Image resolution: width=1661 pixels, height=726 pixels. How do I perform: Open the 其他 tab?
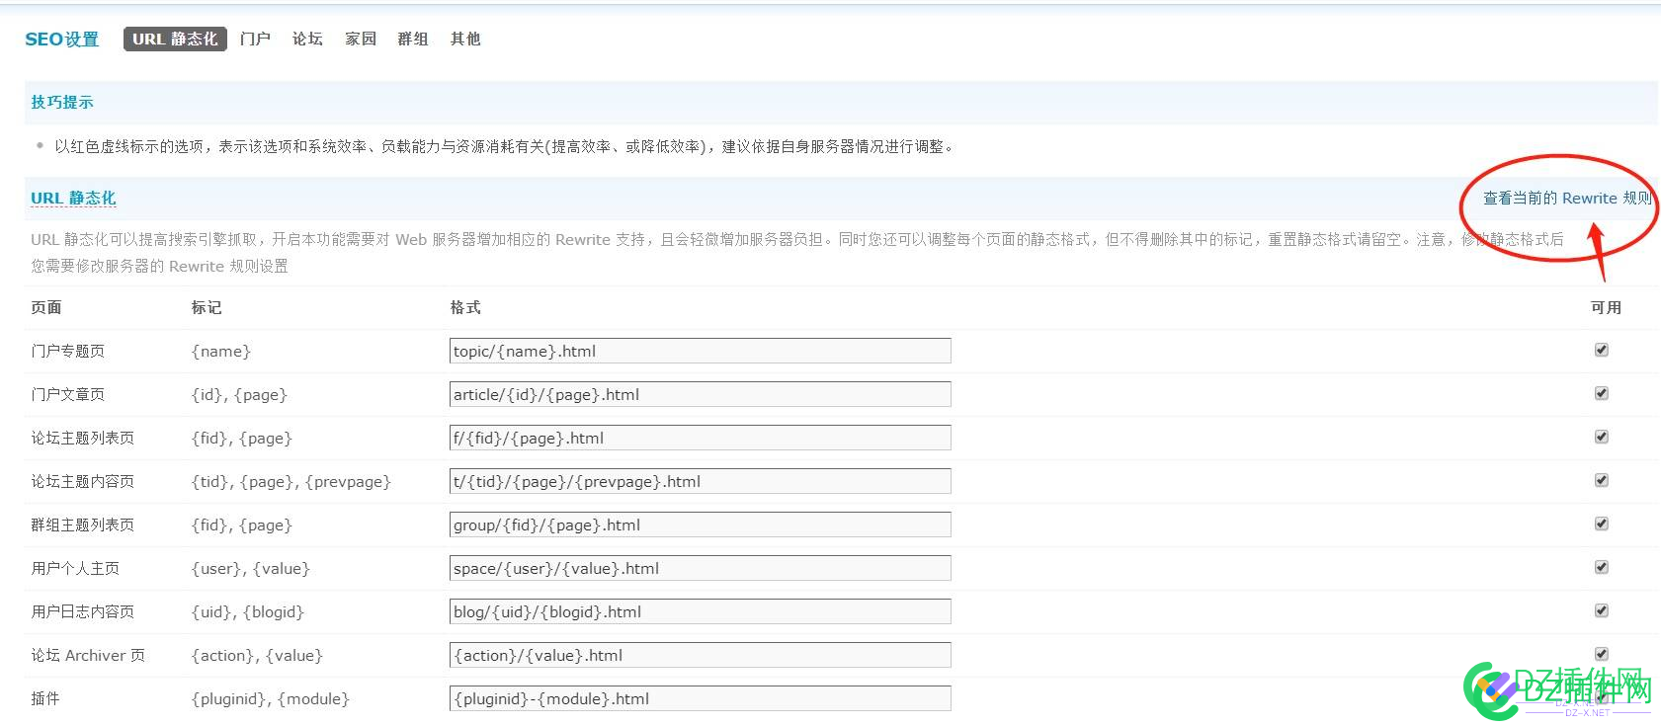(x=465, y=39)
